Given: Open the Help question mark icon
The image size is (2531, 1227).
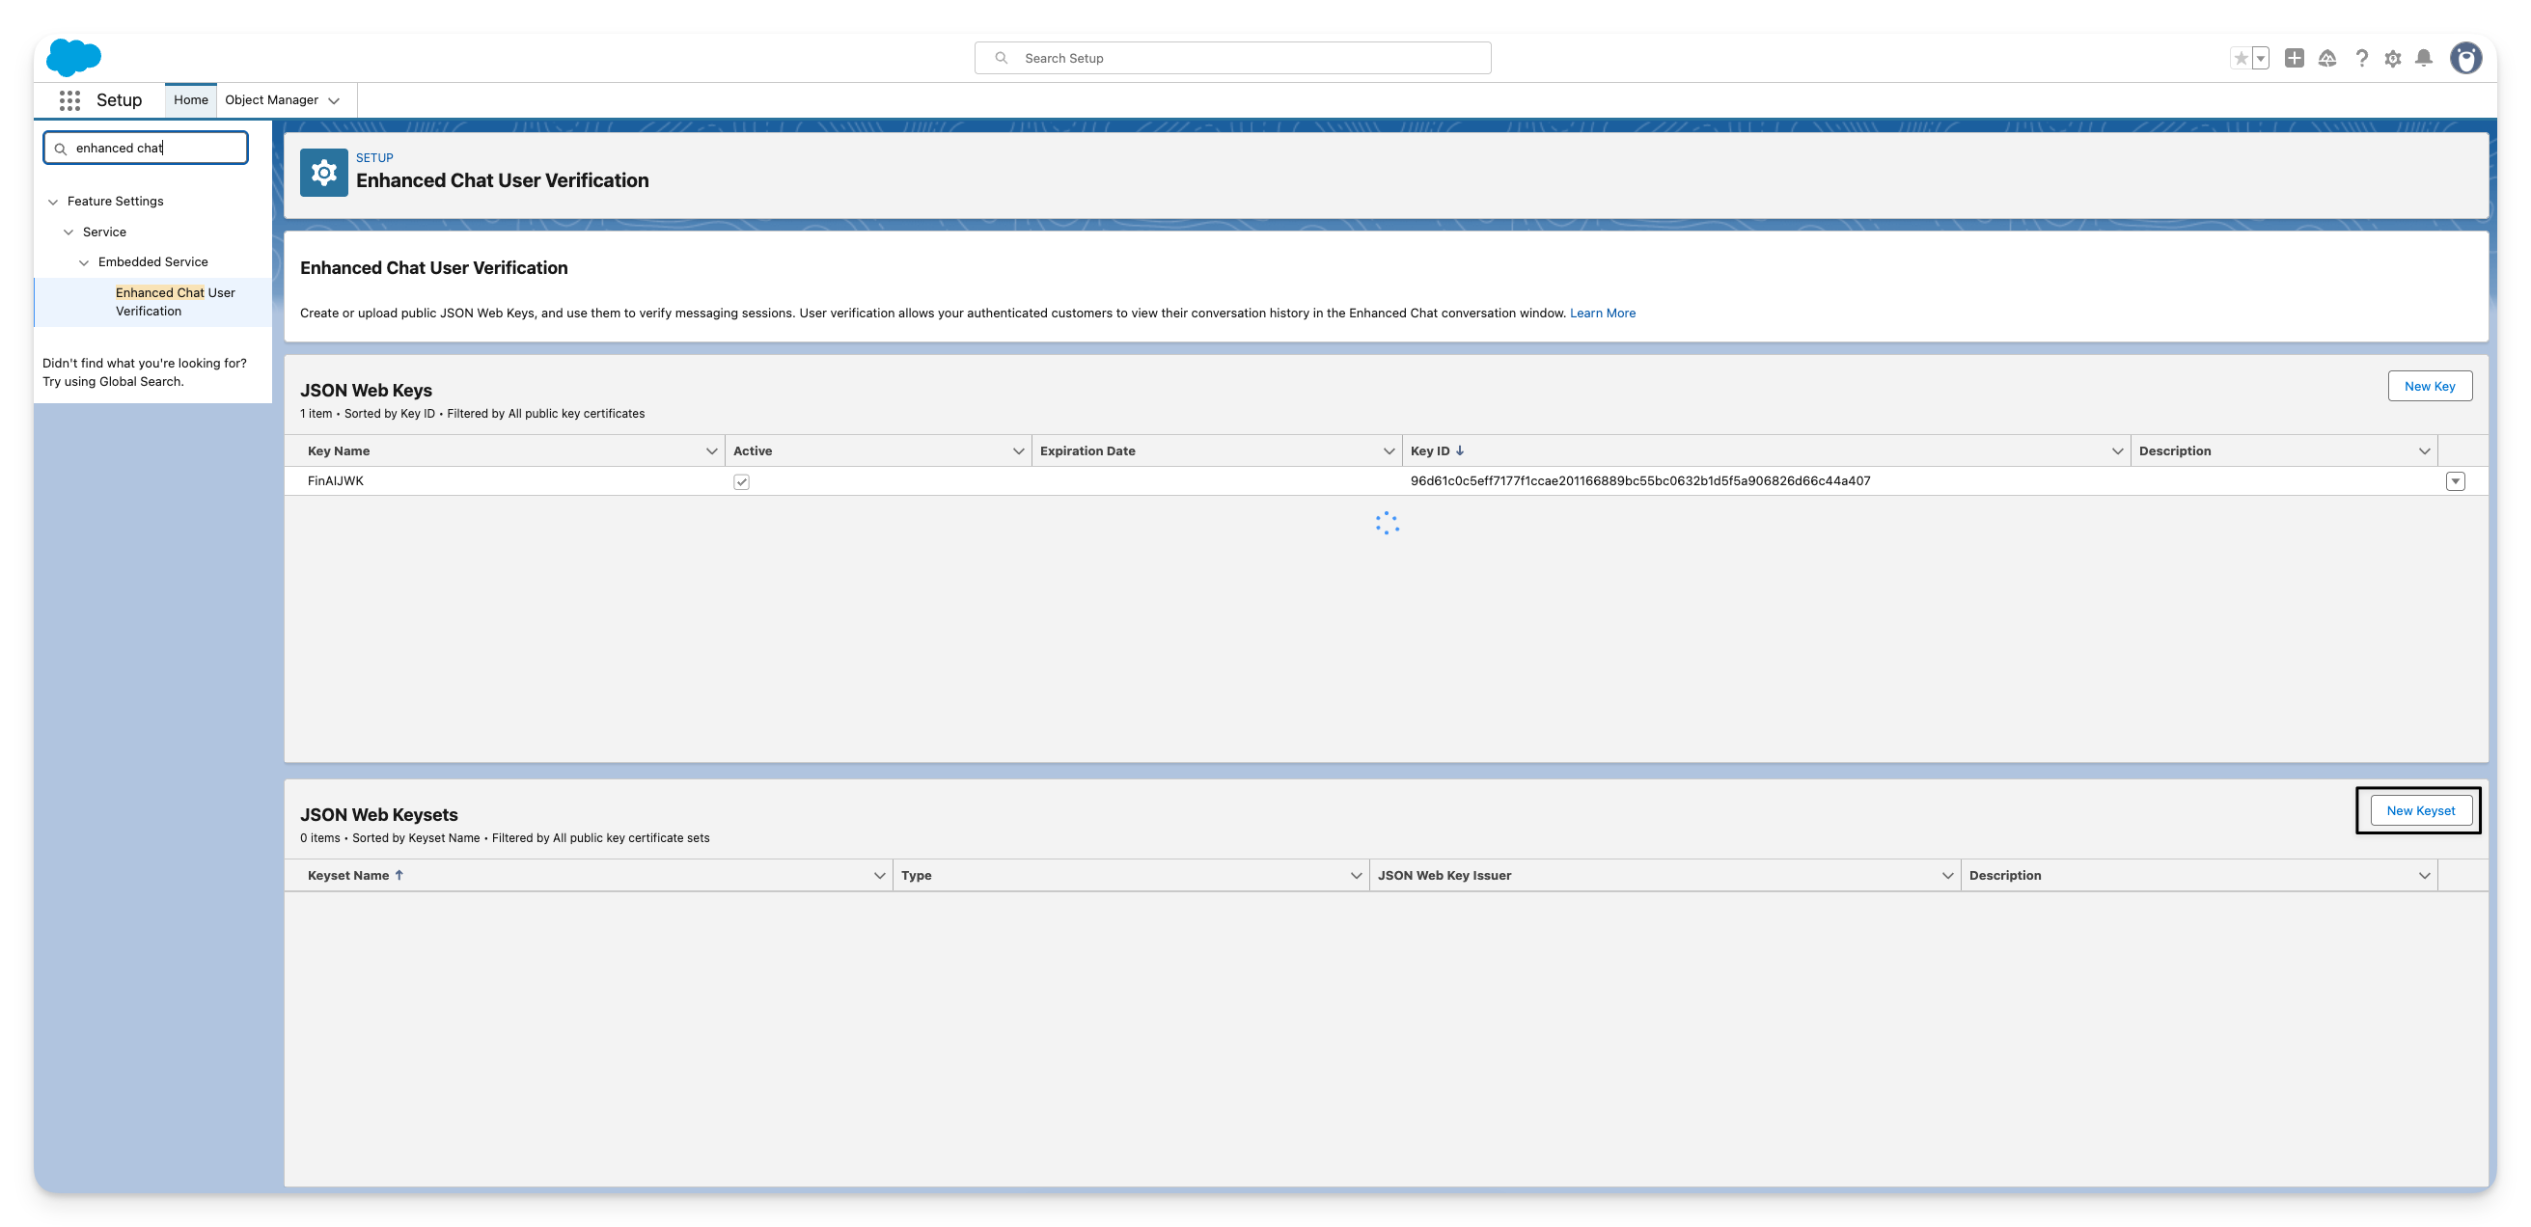Looking at the screenshot, I should 2361,59.
